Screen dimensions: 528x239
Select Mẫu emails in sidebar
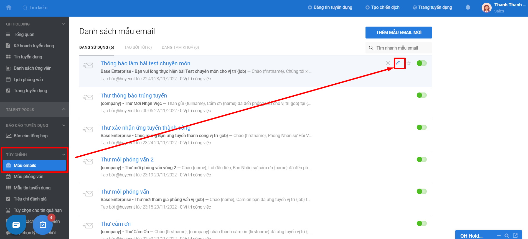point(34,165)
